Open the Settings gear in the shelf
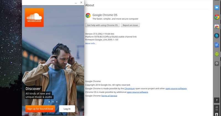 click(x=217, y=64)
